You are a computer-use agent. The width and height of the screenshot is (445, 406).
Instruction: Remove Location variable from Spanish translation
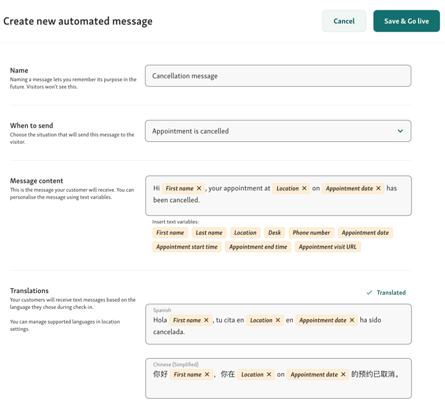coord(278,320)
